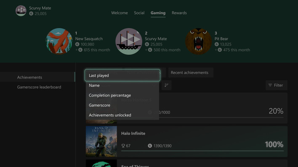The image size is (298, 167).
Task: Click the 615 this month text
Action: pos(97,50)
